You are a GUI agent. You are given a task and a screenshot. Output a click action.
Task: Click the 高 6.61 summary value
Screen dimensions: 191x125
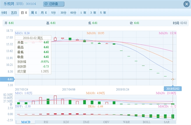point(51,23)
